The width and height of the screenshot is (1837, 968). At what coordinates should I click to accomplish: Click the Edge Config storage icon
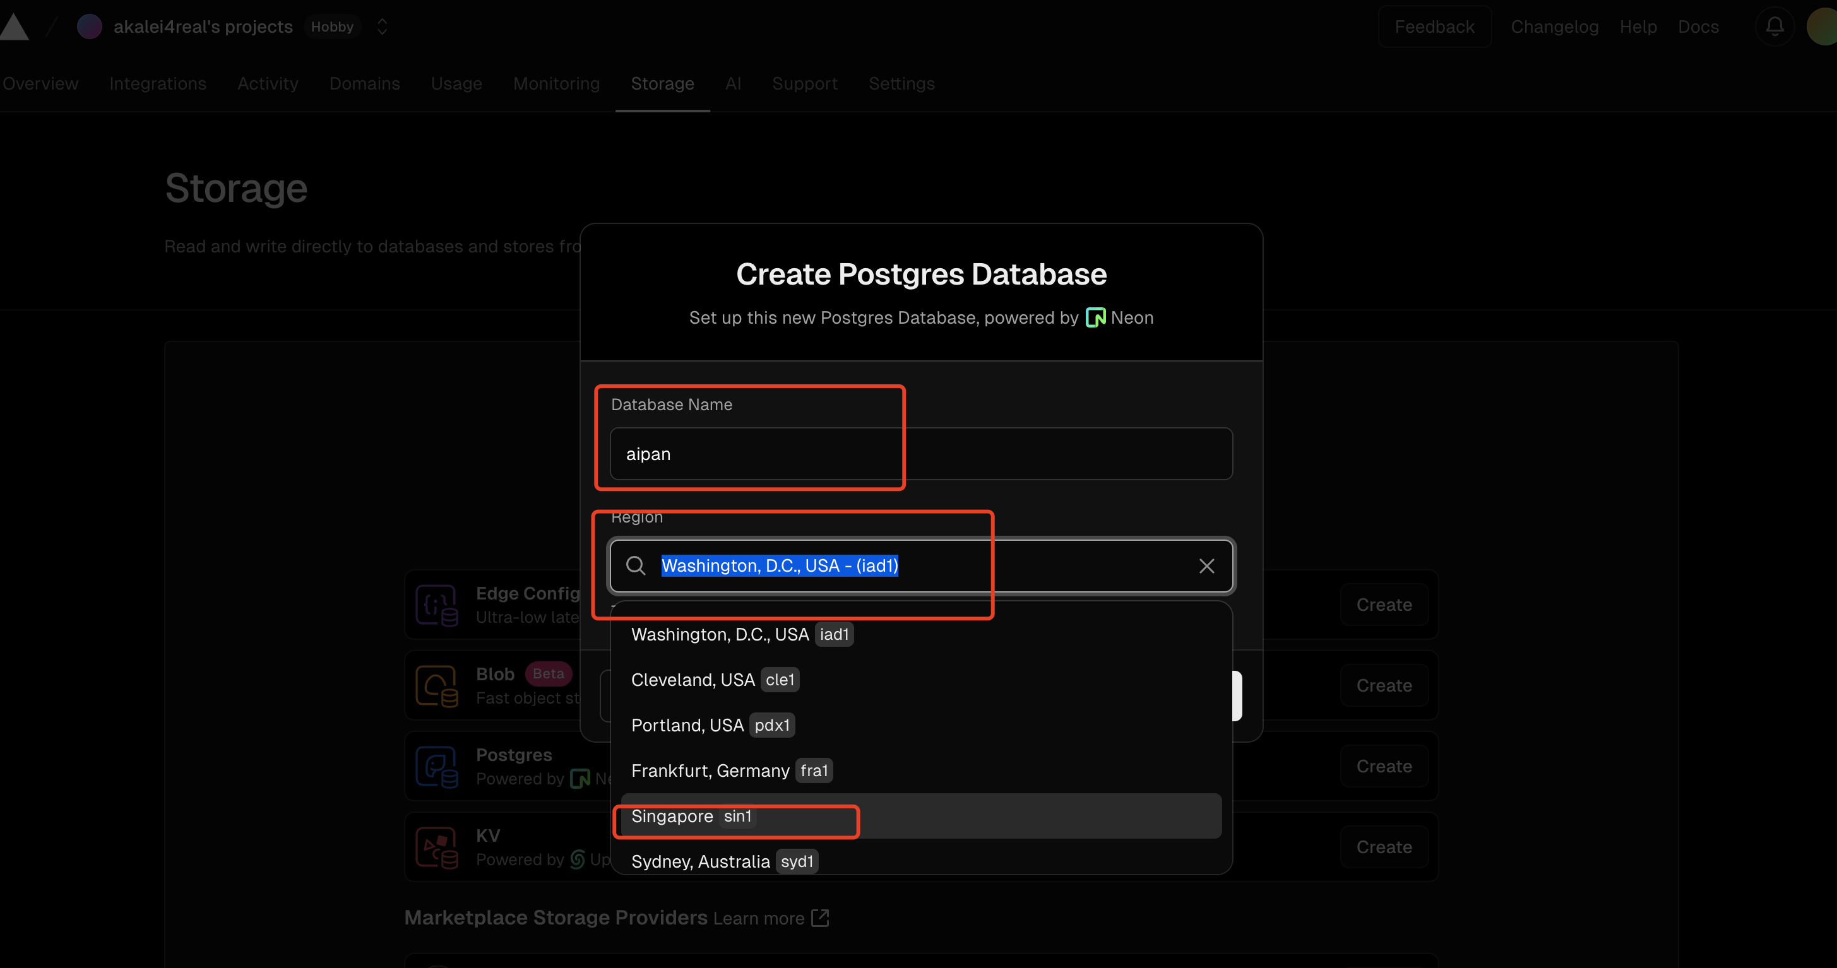[436, 605]
